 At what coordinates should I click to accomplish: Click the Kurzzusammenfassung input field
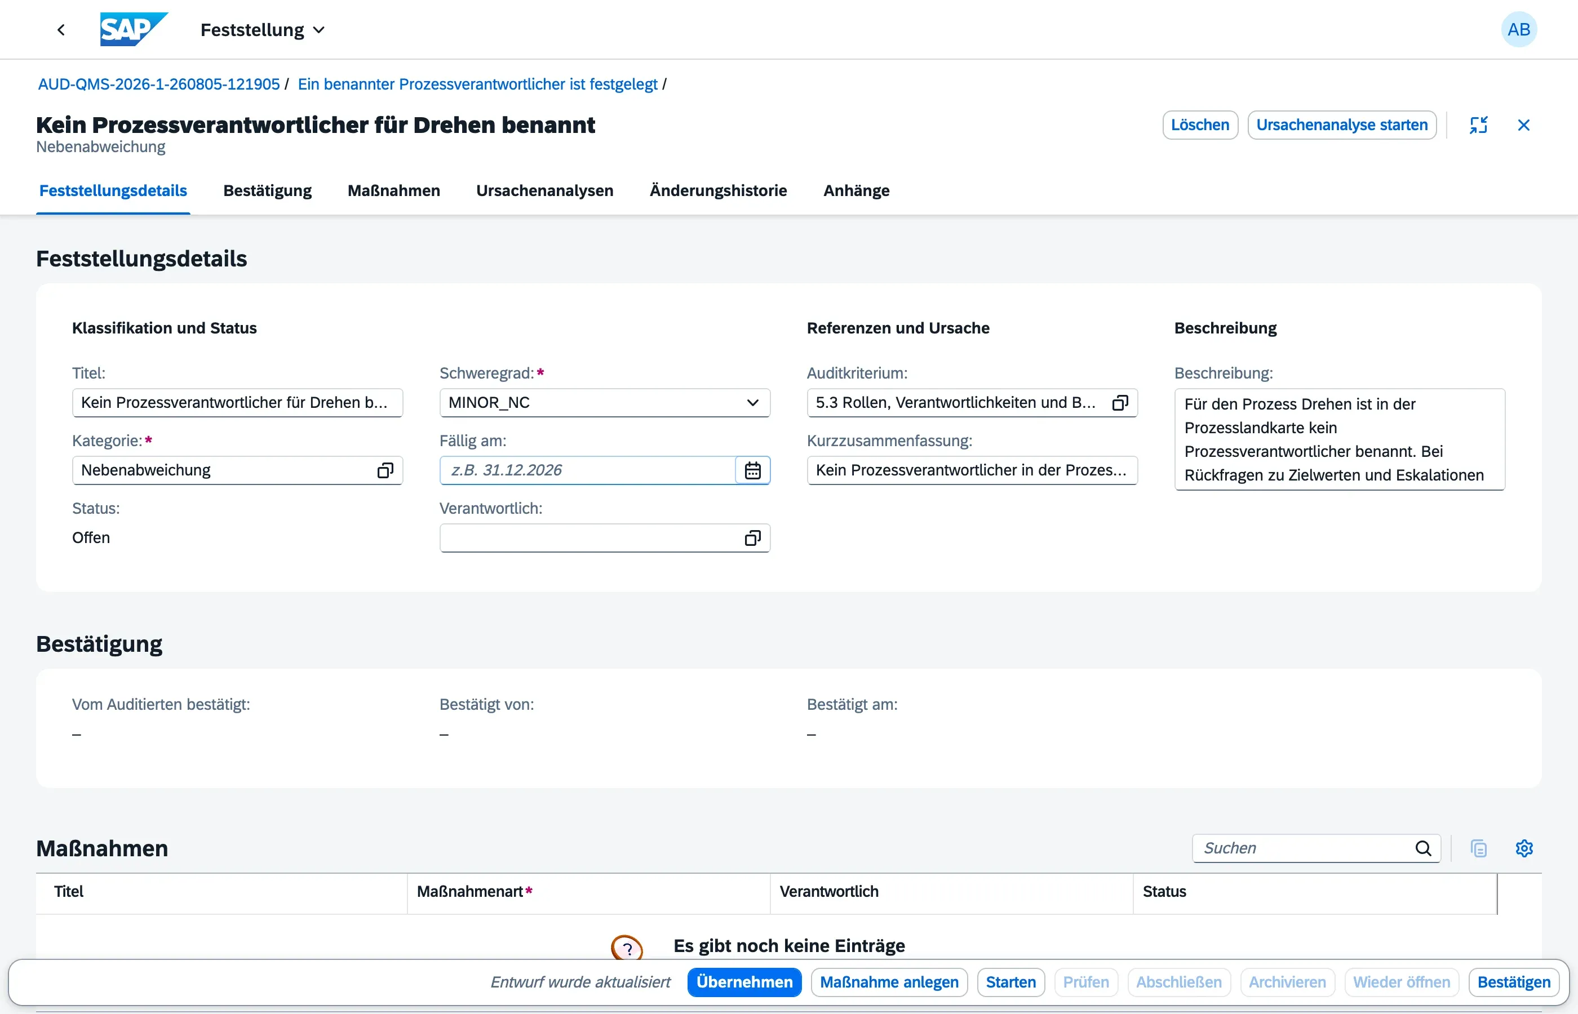pyautogui.click(x=972, y=470)
